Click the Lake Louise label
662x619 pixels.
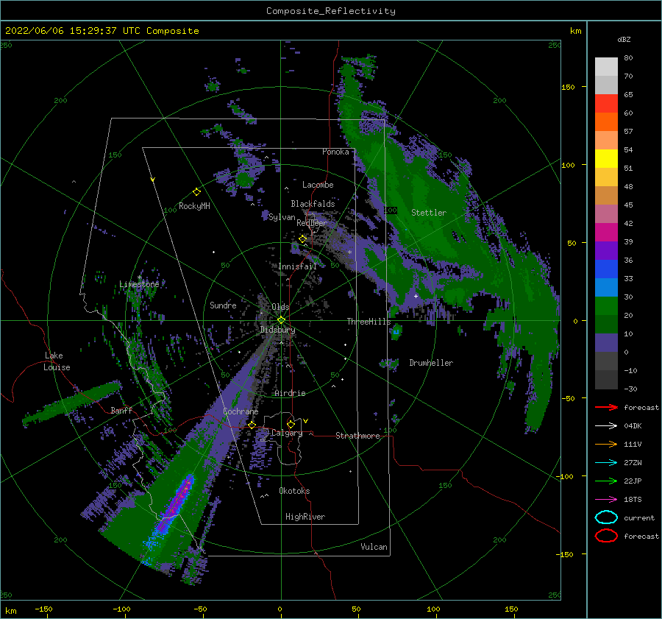click(57, 361)
